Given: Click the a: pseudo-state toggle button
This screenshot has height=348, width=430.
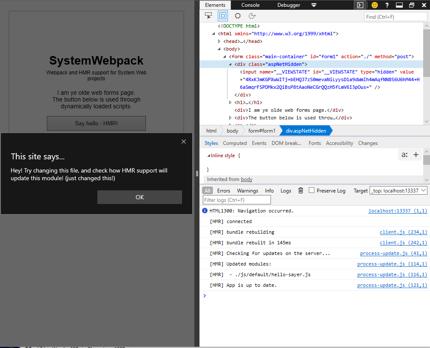Looking at the screenshot, I should 404,155.
